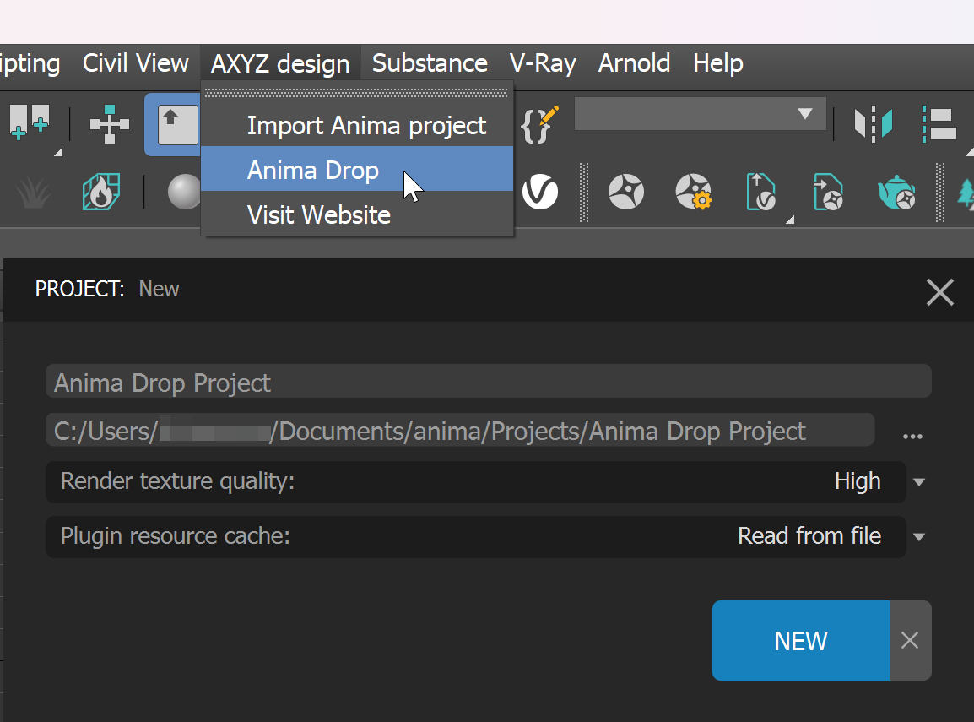Click the render settings aperture gear icon
The width and height of the screenshot is (974, 722).
click(693, 192)
